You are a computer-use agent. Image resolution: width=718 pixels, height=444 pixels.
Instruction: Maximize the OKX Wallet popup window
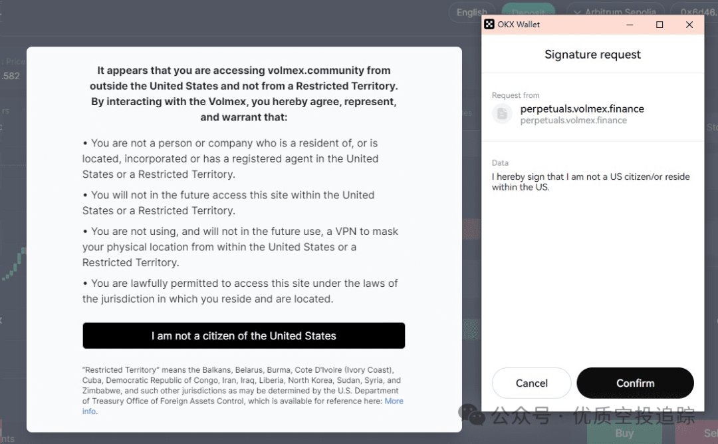click(x=659, y=25)
